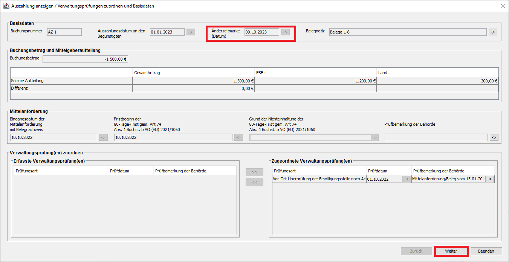This screenshot has width=509, height=262.
Task: Click arrow button beside Eingangsdatum der Mittelanforderung
Action: [x=103, y=137]
